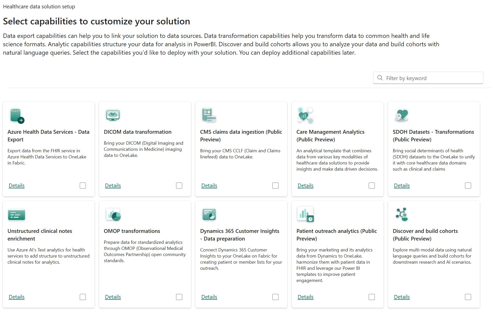Click 'Select capabilities to customize your solution' heading
The width and height of the screenshot is (491, 314).
tap(97, 21)
